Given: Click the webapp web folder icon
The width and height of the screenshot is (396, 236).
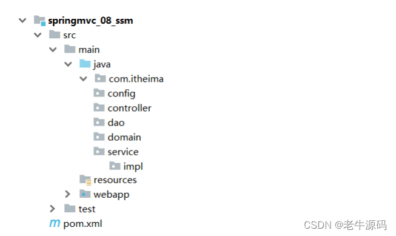Looking at the screenshot, I should tap(85, 194).
